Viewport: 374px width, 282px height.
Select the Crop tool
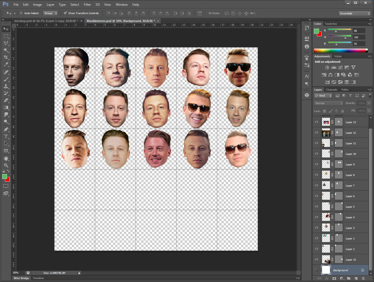[x=6, y=57]
